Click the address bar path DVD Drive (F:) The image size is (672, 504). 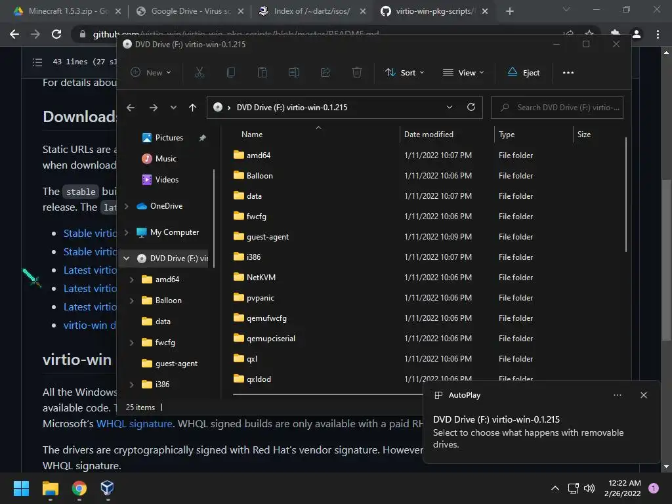click(292, 108)
